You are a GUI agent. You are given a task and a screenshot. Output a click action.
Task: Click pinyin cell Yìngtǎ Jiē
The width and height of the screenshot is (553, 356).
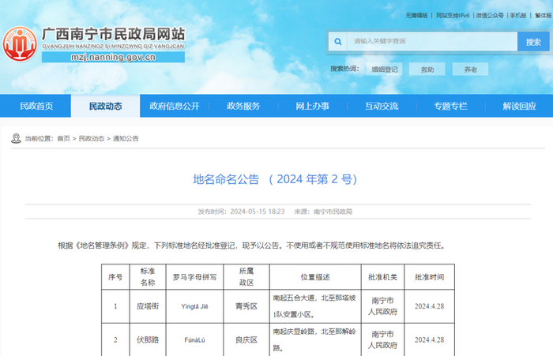(194, 306)
